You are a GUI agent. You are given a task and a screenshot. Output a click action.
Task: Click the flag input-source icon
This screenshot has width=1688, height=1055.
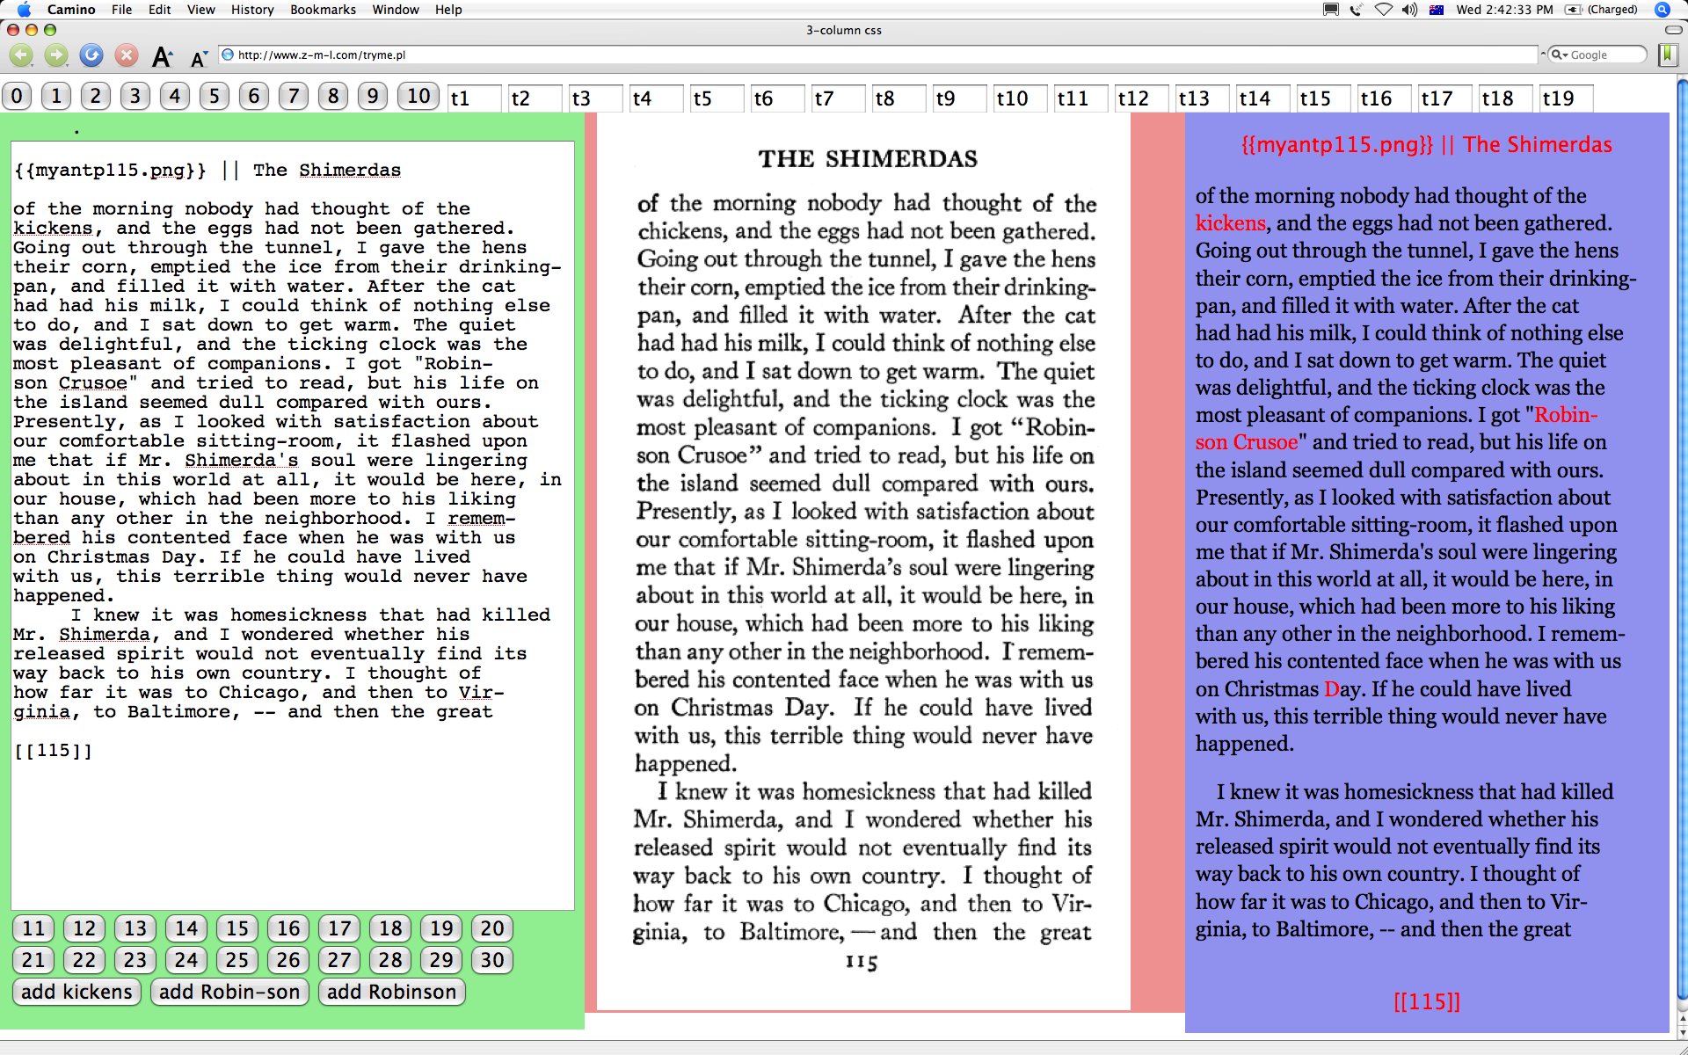(x=1437, y=10)
